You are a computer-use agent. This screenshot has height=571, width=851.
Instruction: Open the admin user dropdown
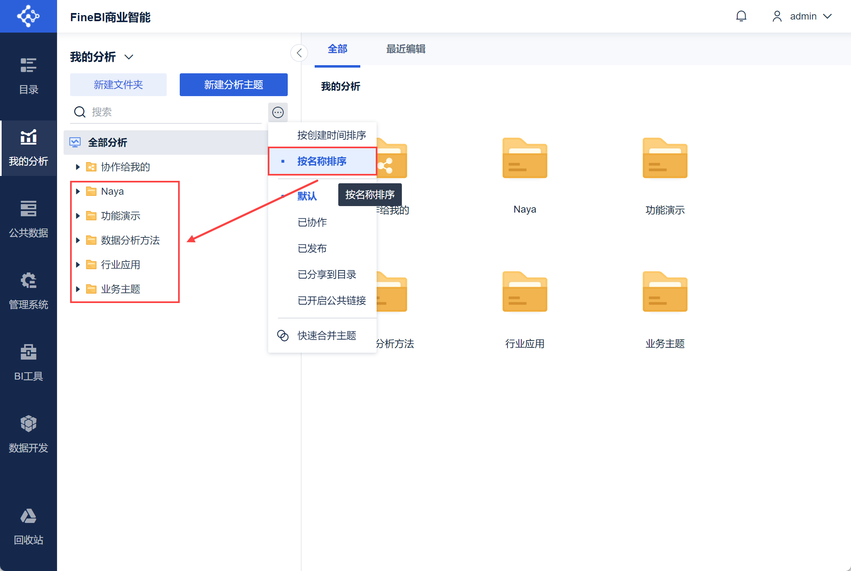click(802, 16)
